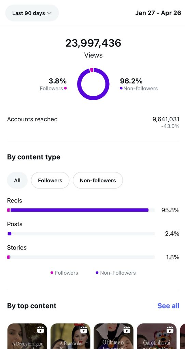Select the Posts content type row
The width and height of the screenshot is (185, 349).
pos(93,229)
